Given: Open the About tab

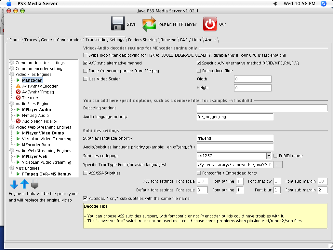Looking at the screenshot, I should (210, 40).
